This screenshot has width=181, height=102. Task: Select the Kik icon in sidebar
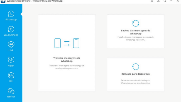(x=11, y=75)
